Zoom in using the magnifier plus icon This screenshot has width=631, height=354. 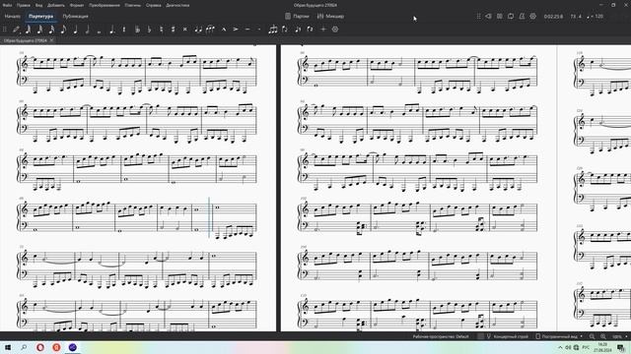(602, 336)
